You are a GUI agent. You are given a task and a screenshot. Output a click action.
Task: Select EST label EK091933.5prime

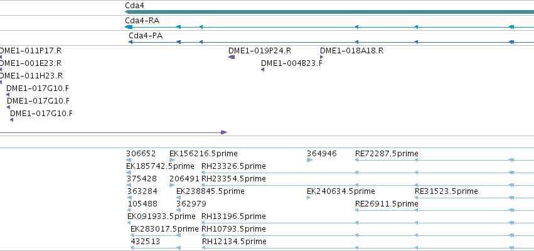[161, 216]
